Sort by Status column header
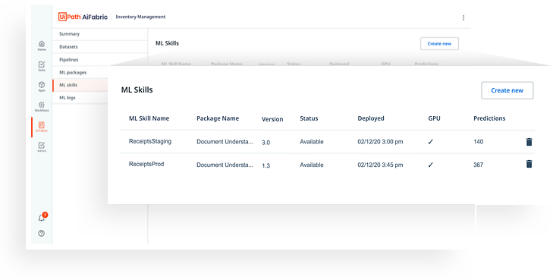The height and width of the screenshot is (280, 553). point(309,118)
